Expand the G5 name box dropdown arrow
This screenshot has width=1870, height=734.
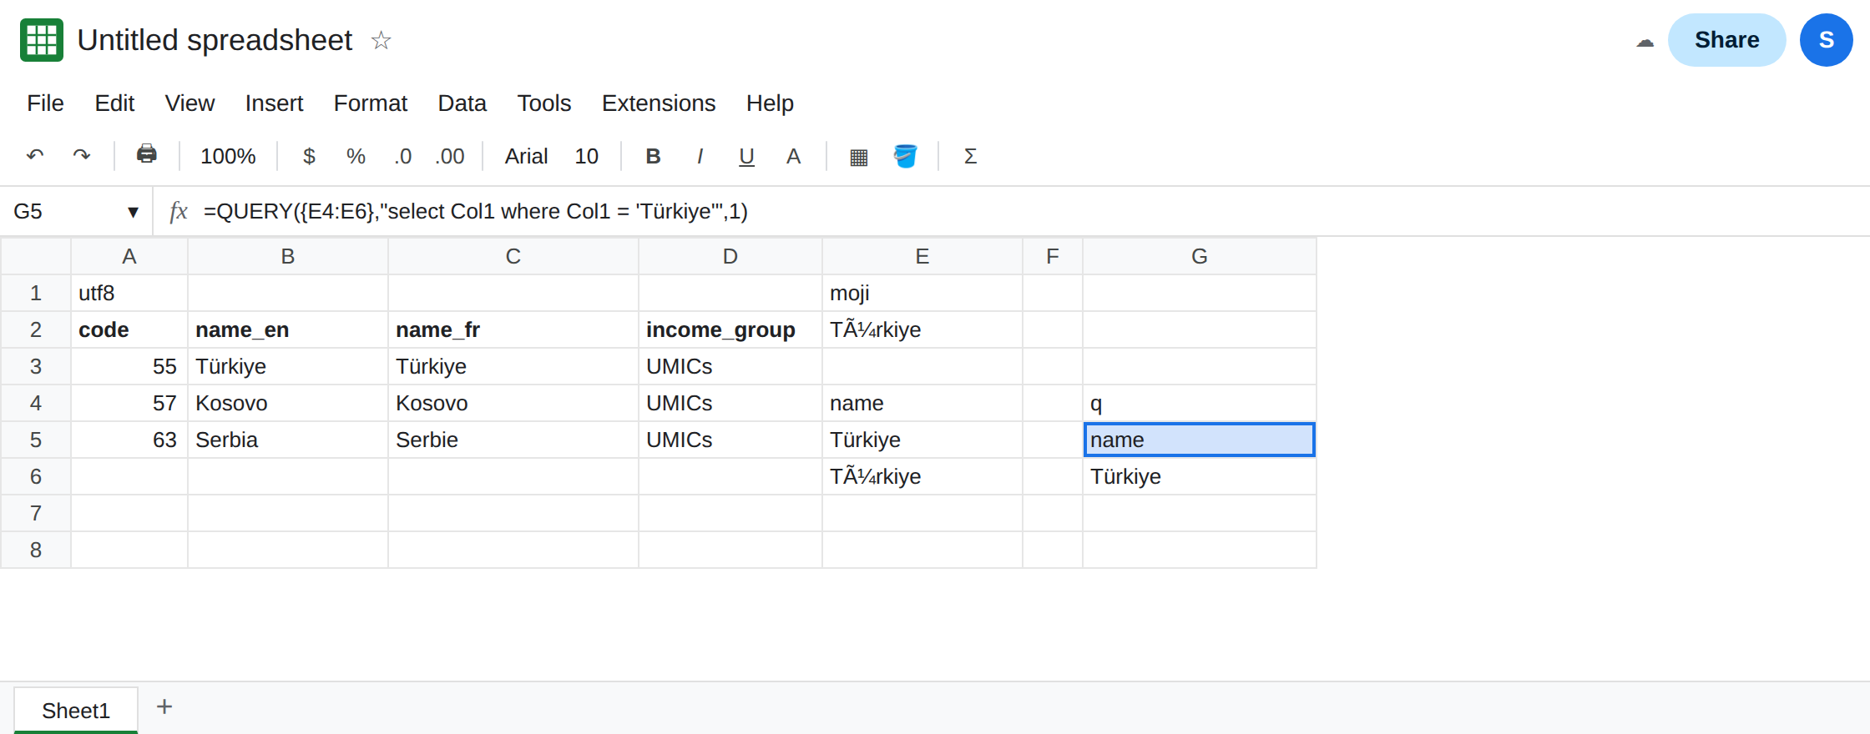click(133, 212)
